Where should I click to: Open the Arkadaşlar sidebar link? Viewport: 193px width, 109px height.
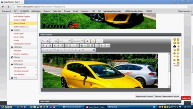pos(17,51)
